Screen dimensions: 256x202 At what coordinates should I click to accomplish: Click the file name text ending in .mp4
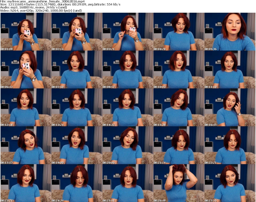[x=46, y=1]
